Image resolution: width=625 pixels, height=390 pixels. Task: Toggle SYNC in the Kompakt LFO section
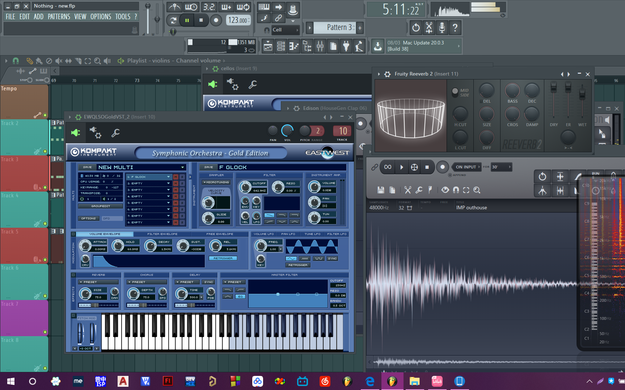(x=332, y=258)
